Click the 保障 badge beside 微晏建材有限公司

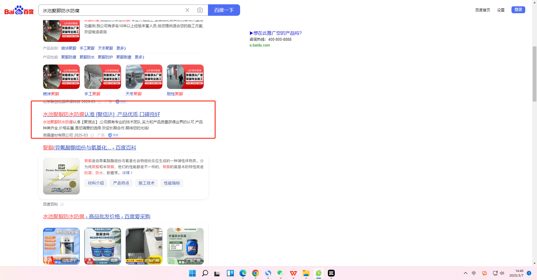click(114, 135)
